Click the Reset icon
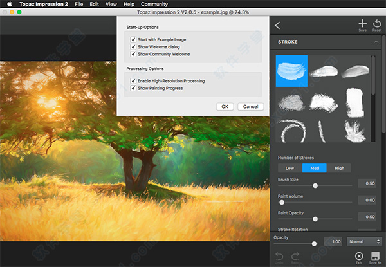386x267 pixels. [x=377, y=24]
